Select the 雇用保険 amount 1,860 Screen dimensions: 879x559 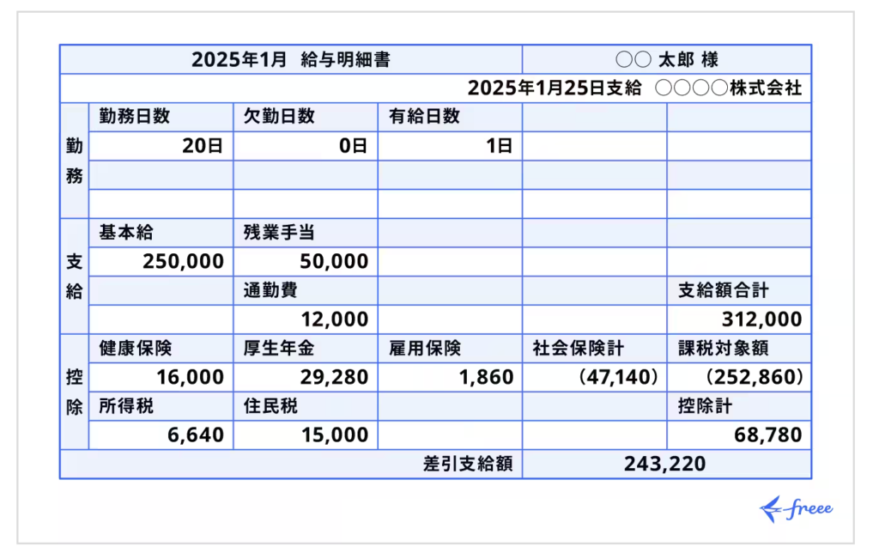coord(484,377)
